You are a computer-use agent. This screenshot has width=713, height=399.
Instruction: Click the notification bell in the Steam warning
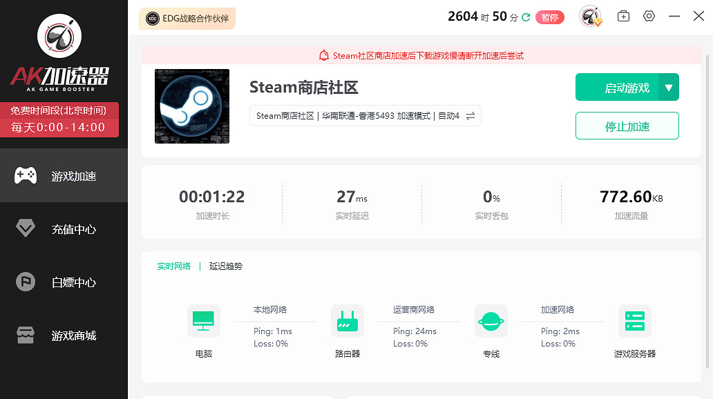pyautogui.click(x=323, y=55)
